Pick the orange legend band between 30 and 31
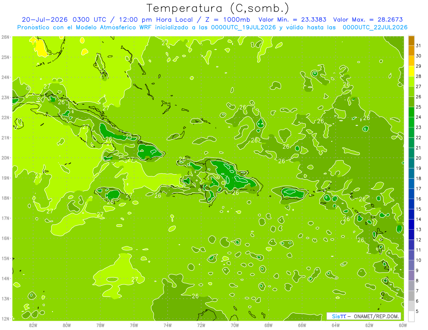The height and width of the screenshot is (330, 428). [411, 51]
